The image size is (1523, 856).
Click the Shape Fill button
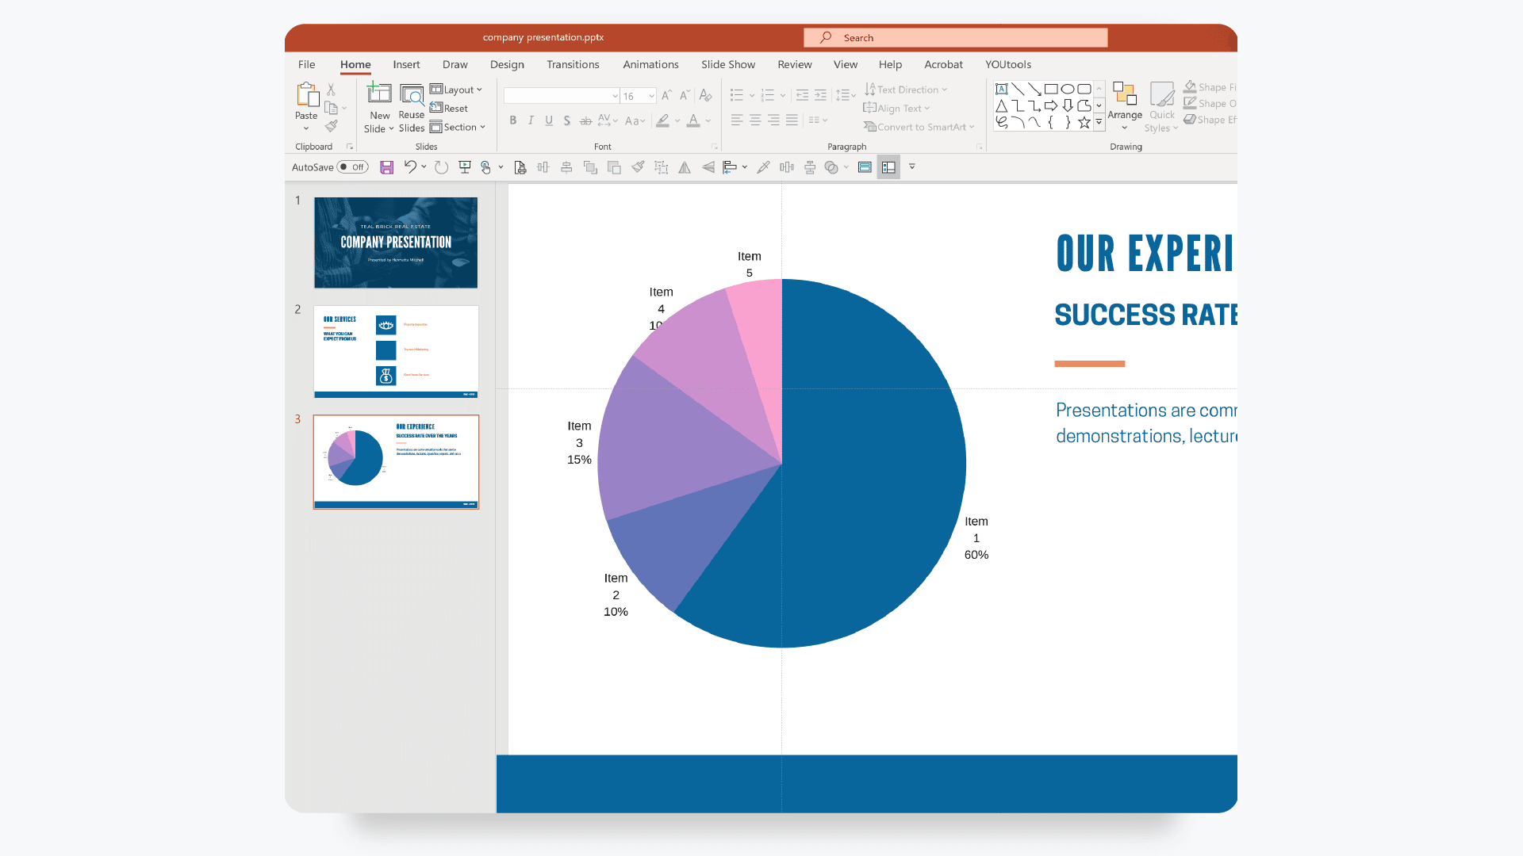(x=1210, y=87)
